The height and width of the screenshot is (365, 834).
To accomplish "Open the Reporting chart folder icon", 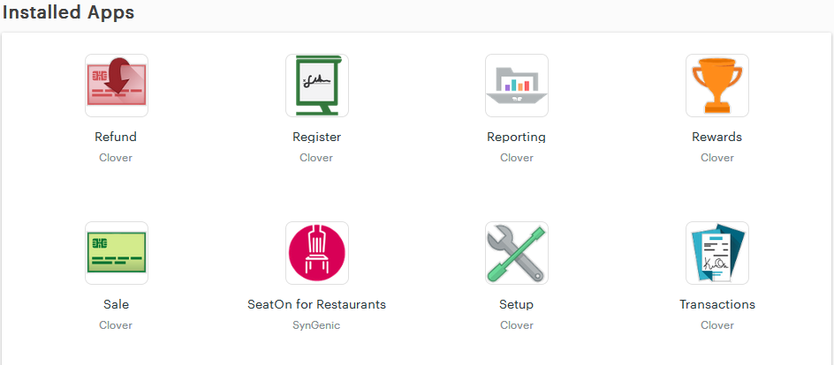I will 517,86.
